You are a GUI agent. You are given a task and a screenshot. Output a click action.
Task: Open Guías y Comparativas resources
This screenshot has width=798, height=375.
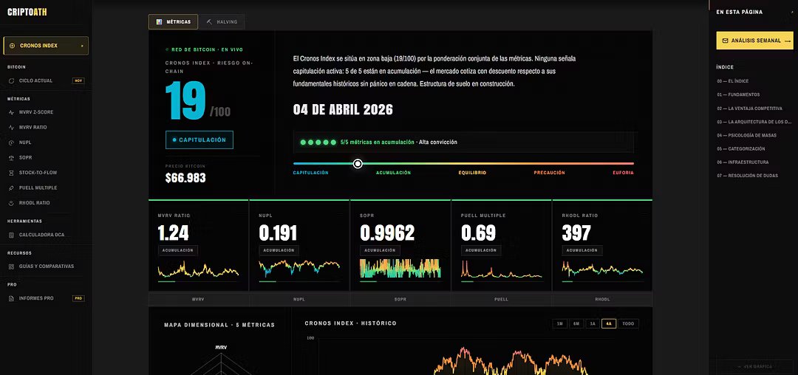(46, 266)
